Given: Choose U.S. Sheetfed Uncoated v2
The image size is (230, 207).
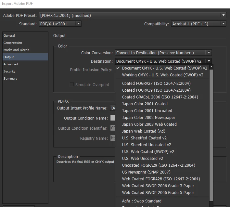Looking at the screenshot, I should tap(162, 145).
